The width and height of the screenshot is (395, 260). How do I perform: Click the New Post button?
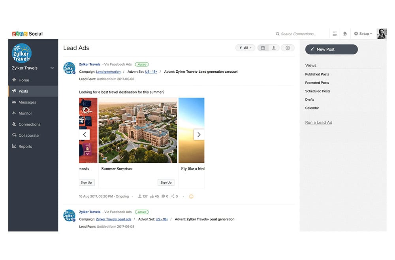pos(331,49)
